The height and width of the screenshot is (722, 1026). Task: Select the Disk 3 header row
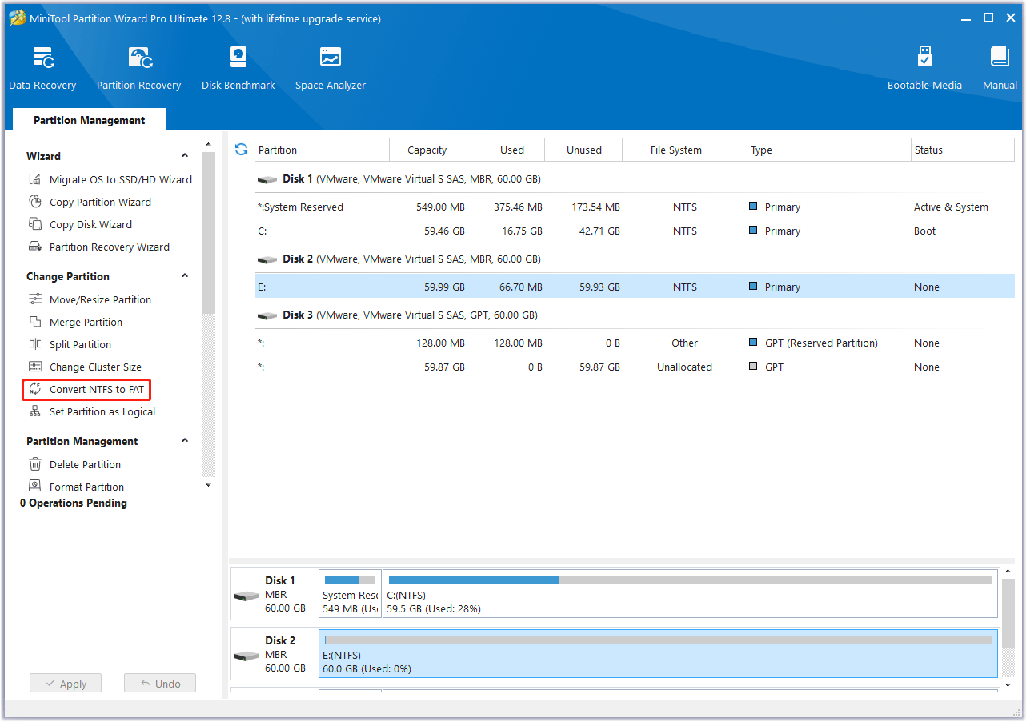pyautogui.click(x=635, y=315)
